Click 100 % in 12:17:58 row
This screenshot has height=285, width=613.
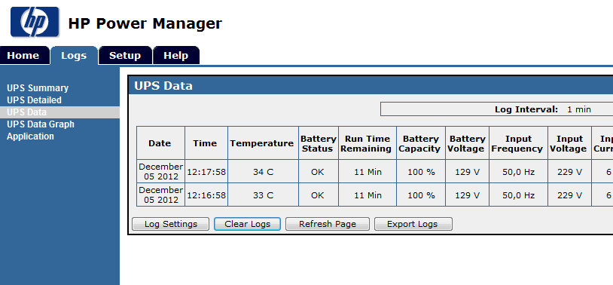pos(421,171)
